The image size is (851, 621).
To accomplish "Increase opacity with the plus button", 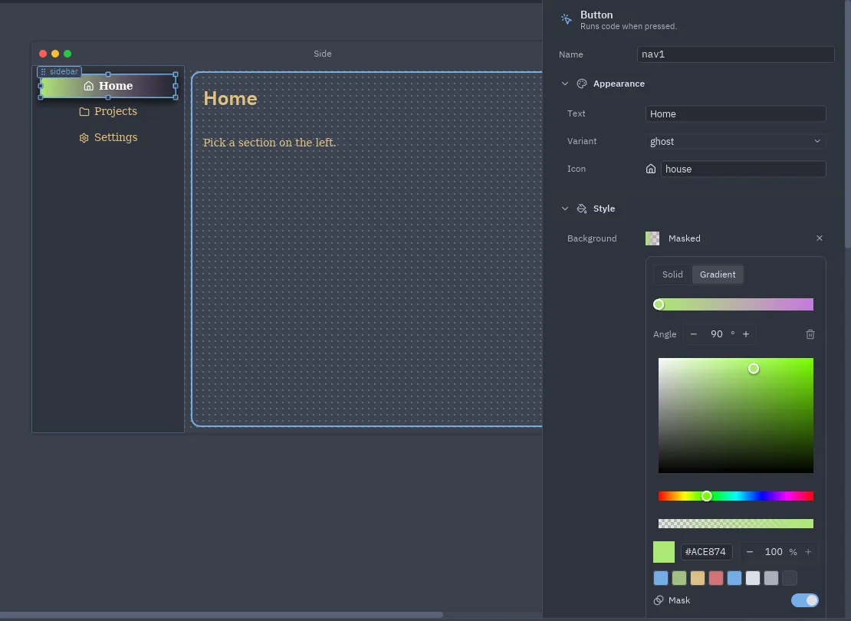I will (x=808, y=552).
